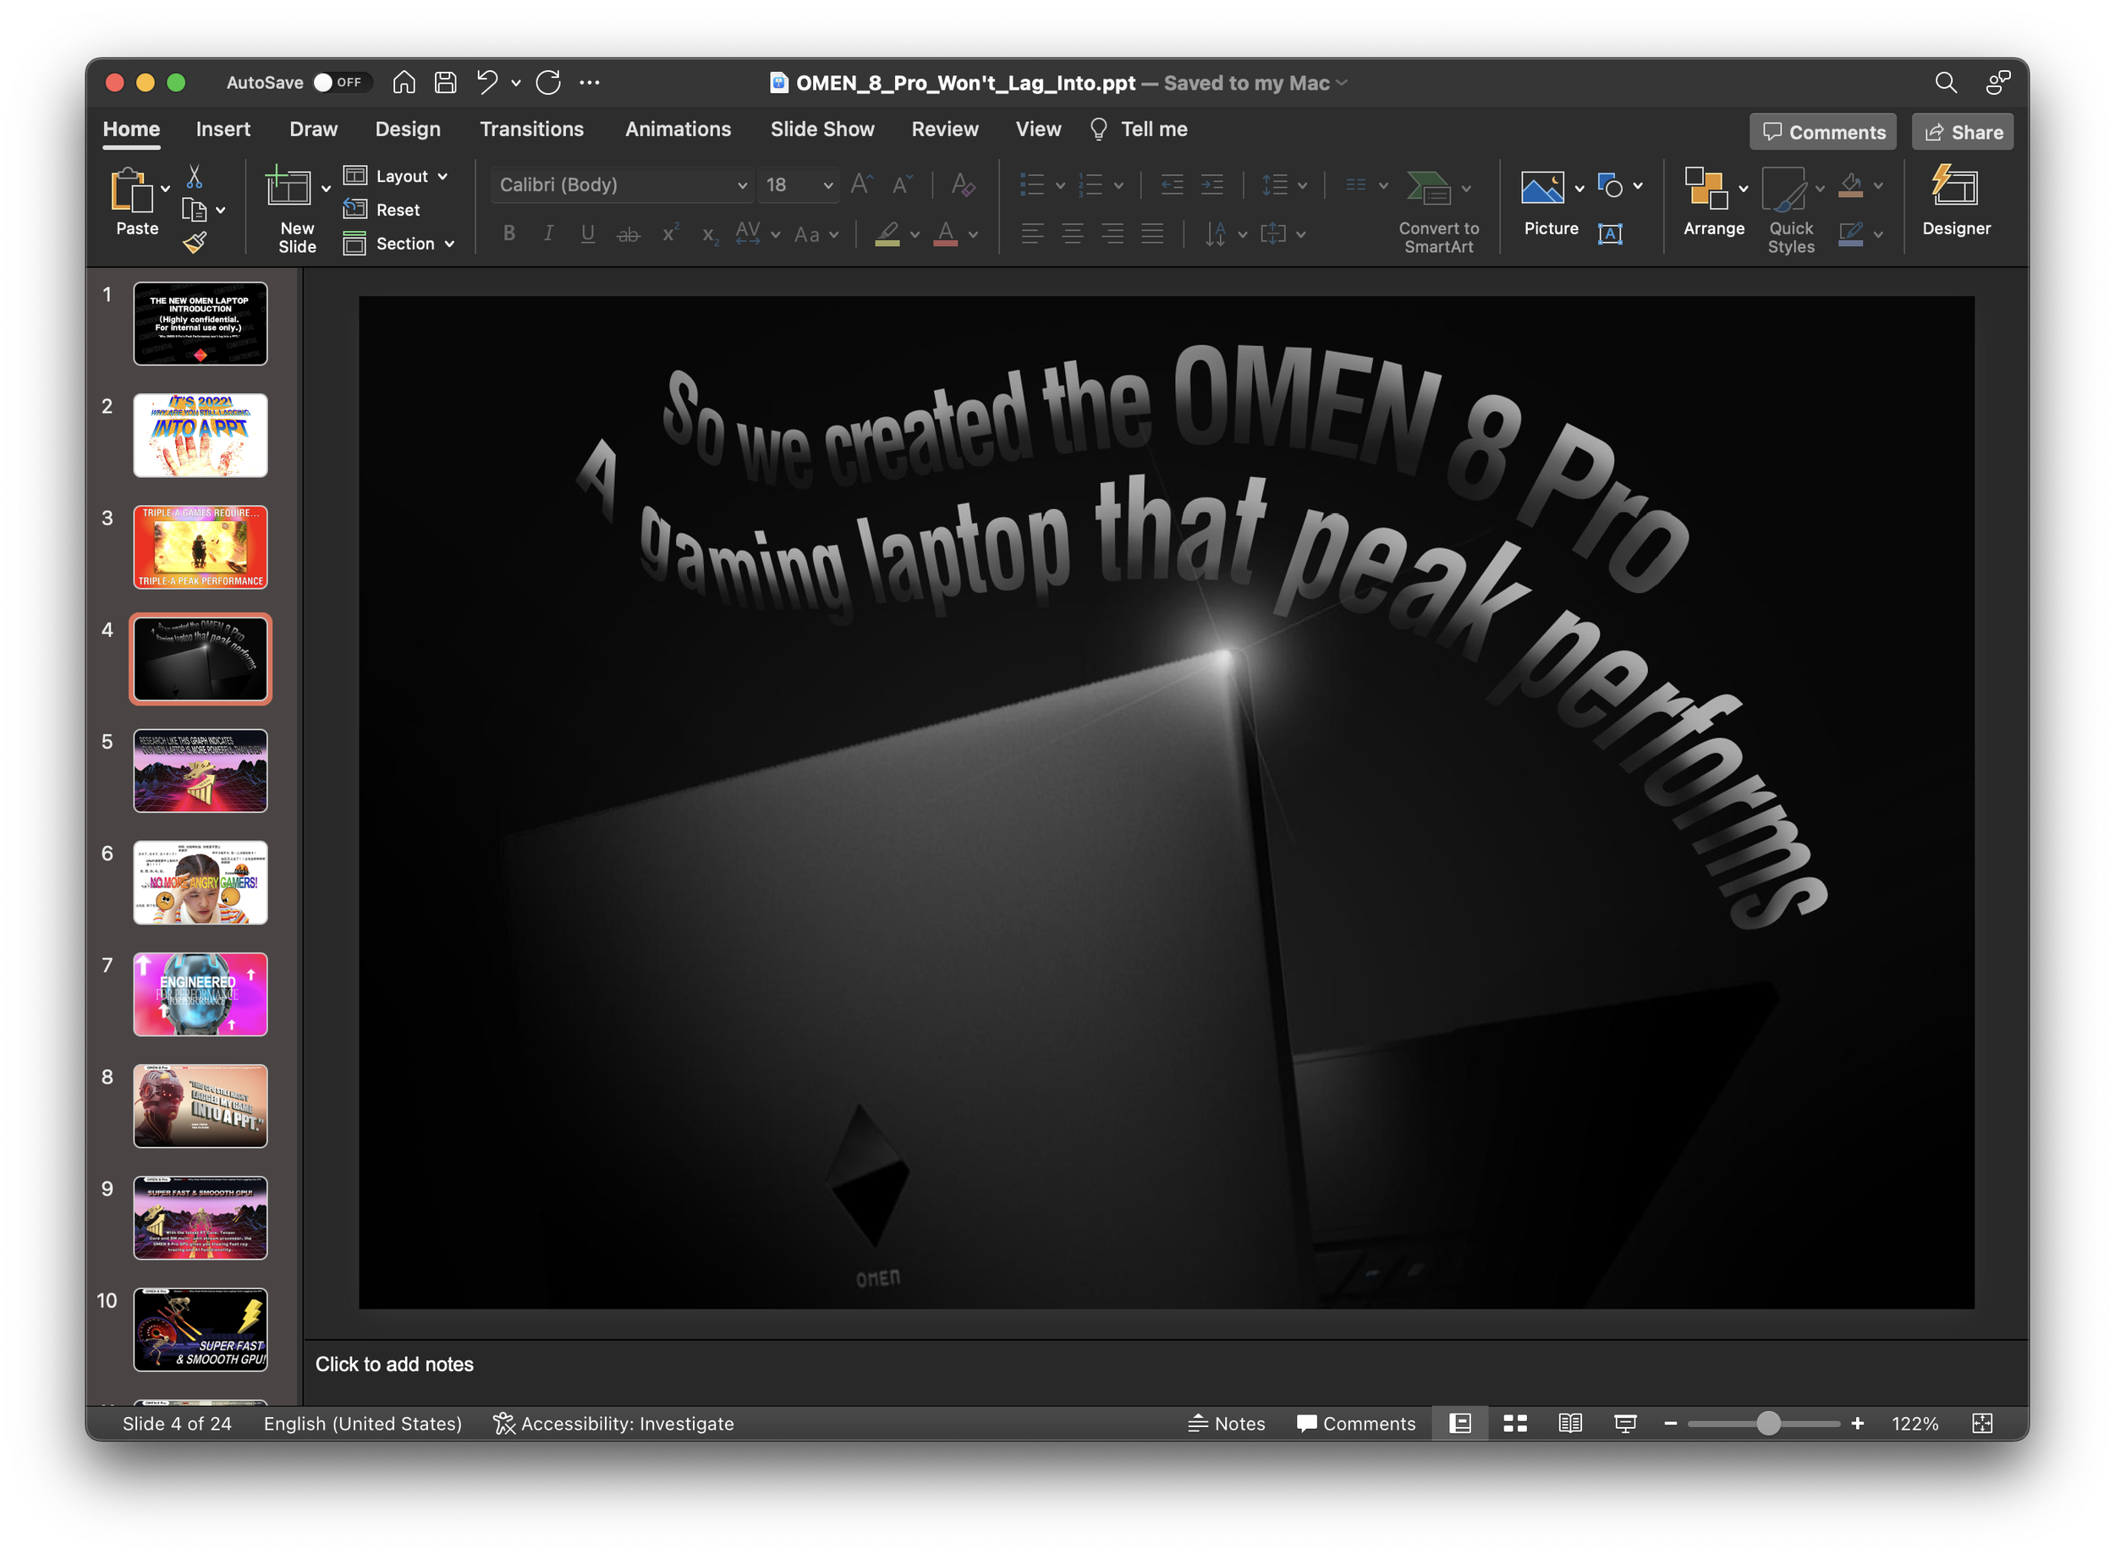Image resolution: width=2115 pixels, height=1554 pixels.
Task: Click Accessibility: Investigate in status bar
Action: coord(613,1423)
